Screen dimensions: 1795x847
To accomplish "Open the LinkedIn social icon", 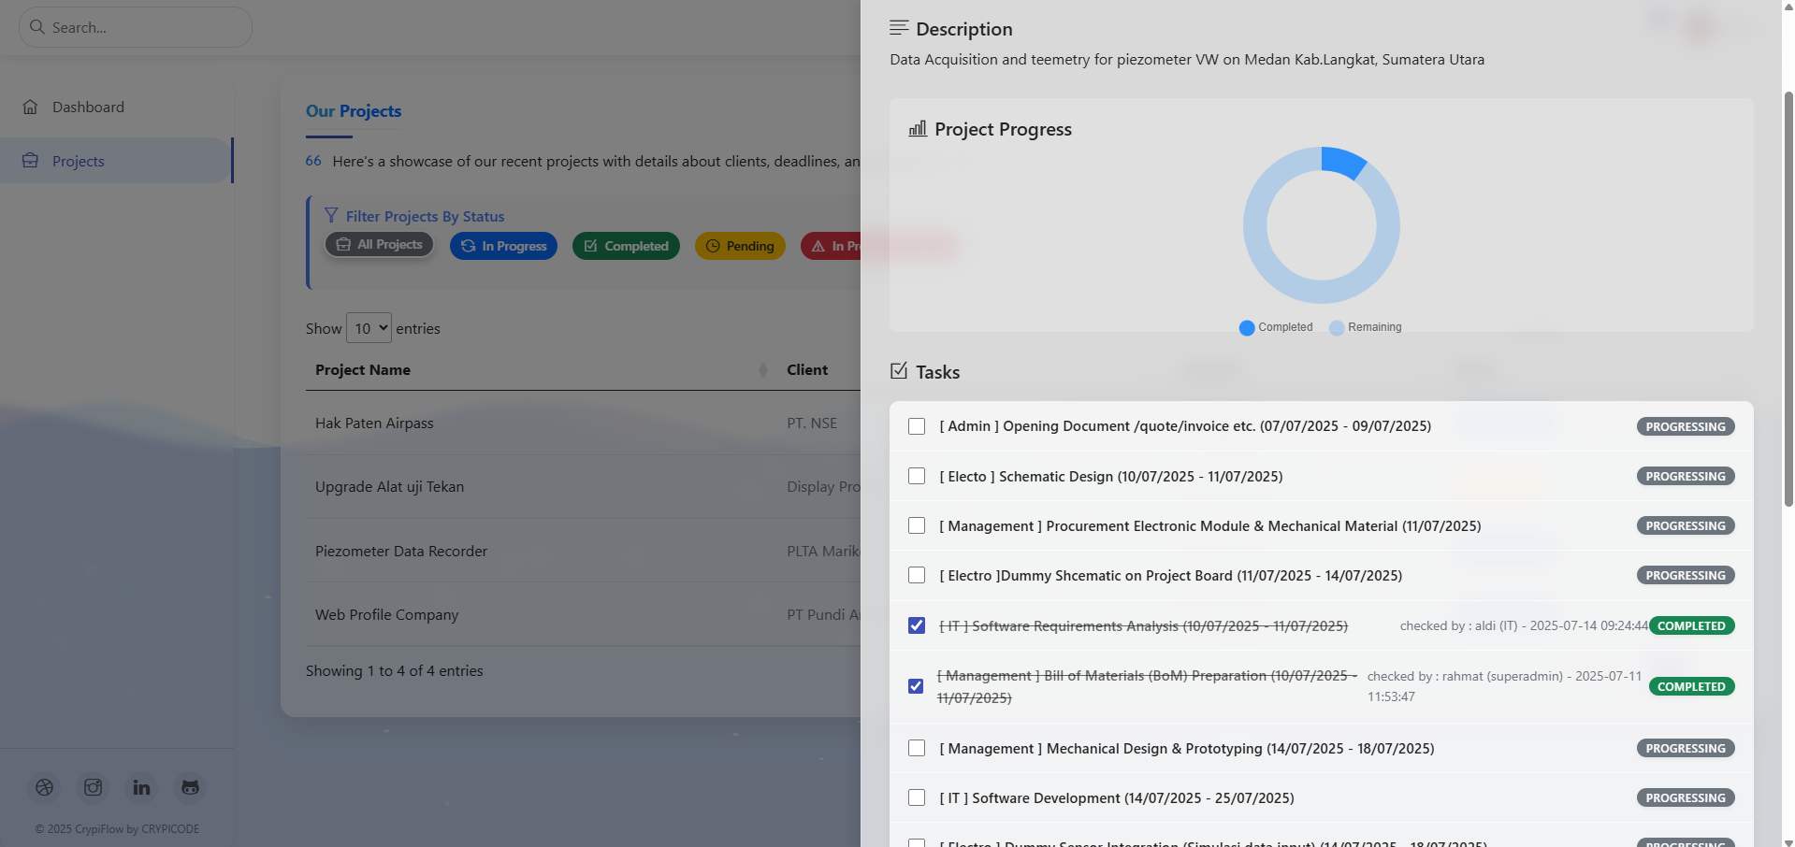I will coord(141,787).
